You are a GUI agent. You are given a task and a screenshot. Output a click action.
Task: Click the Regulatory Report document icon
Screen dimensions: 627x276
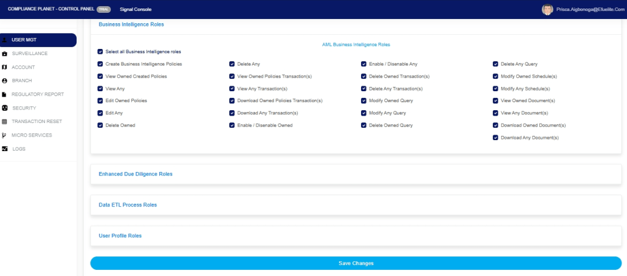pos(5,94)
